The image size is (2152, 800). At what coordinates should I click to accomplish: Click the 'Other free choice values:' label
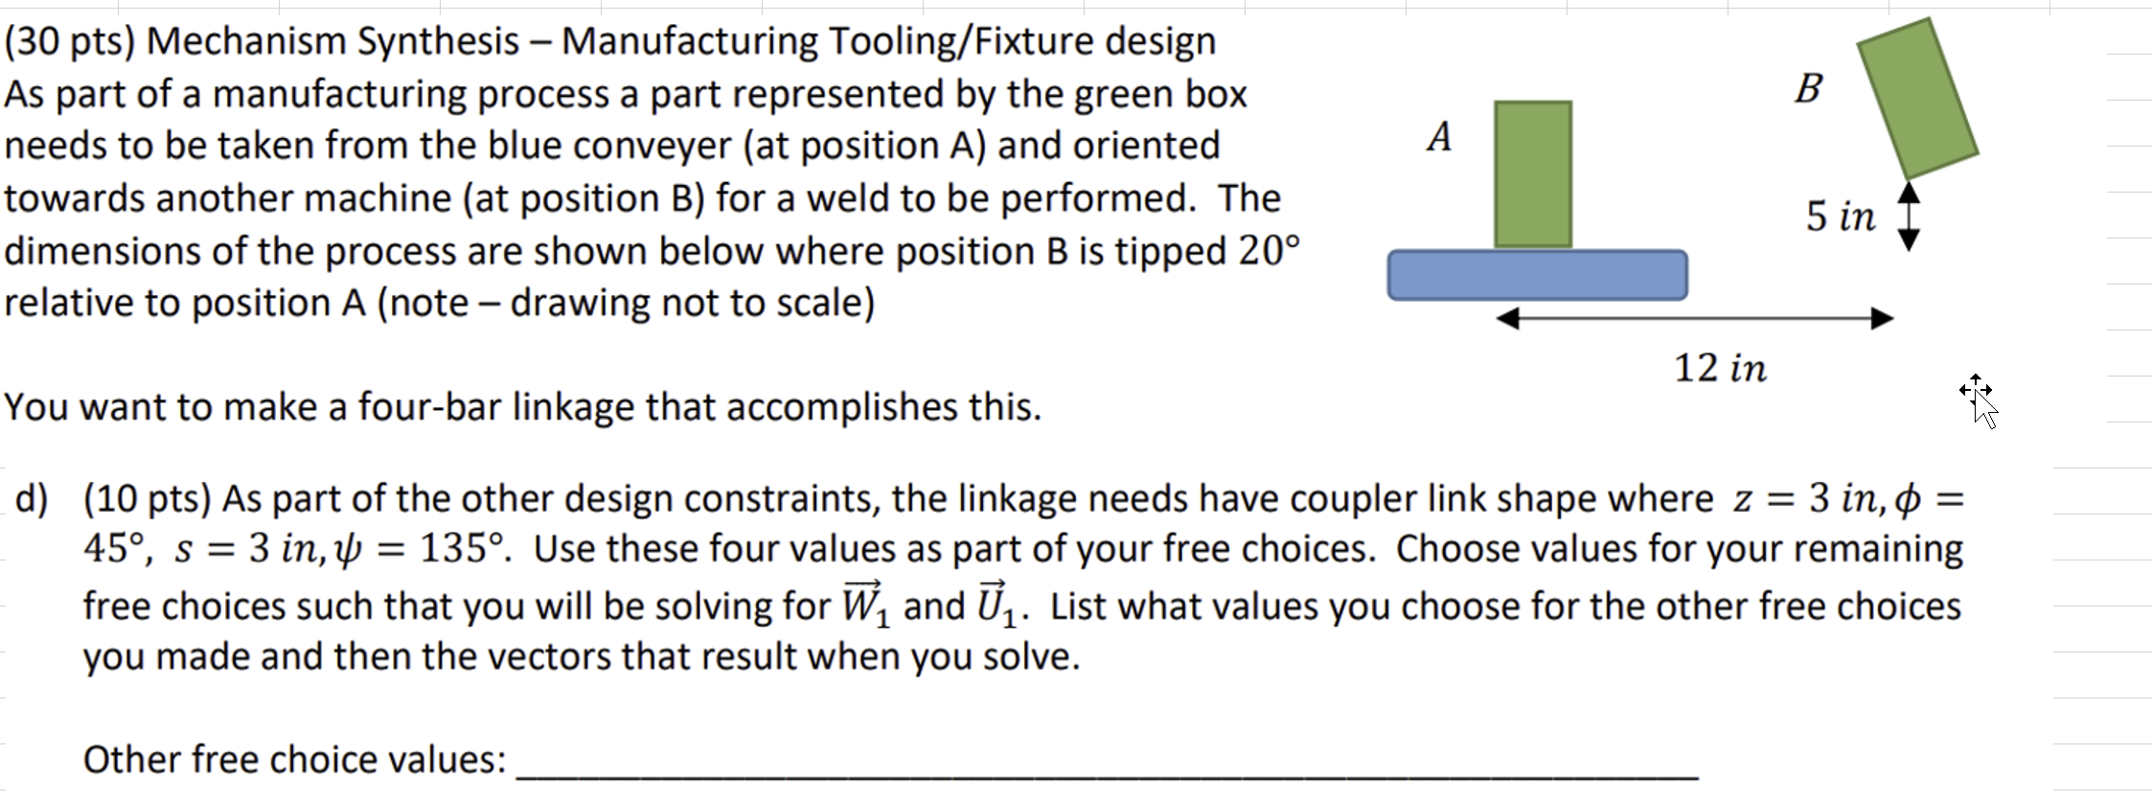click(x=295, y=759)
